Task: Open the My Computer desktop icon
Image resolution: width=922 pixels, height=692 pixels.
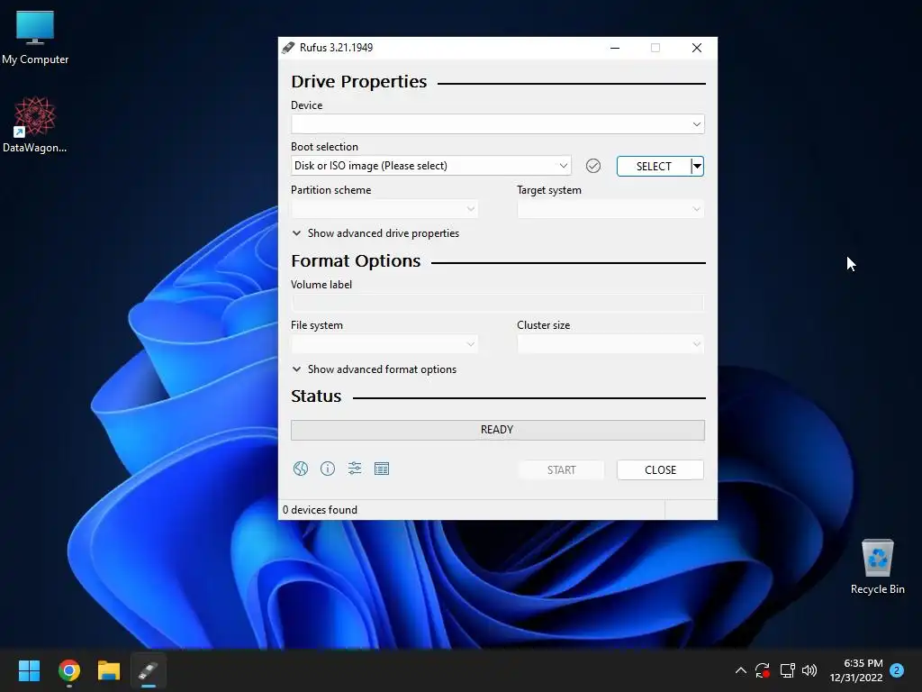Action: pos(35,38)
